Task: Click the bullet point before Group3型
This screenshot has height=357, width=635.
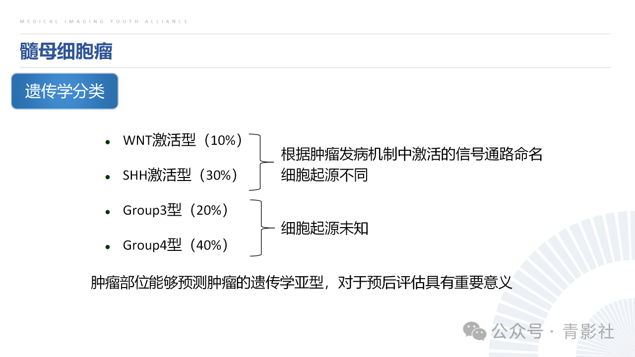Action: point(108,212)
